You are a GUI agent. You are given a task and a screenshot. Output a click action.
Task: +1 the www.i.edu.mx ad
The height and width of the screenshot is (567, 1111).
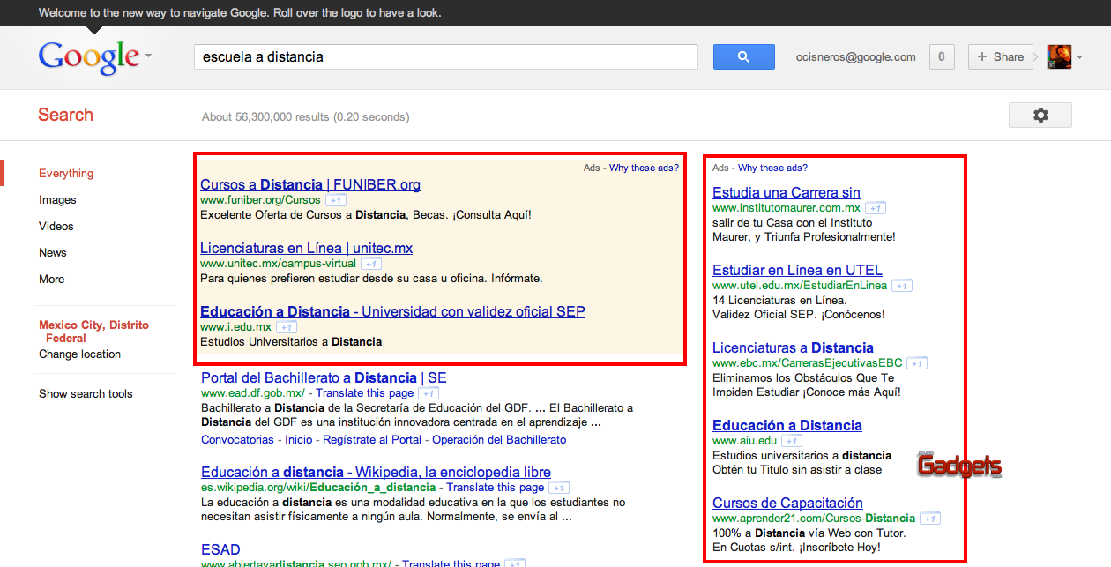[x=287, y=327]
